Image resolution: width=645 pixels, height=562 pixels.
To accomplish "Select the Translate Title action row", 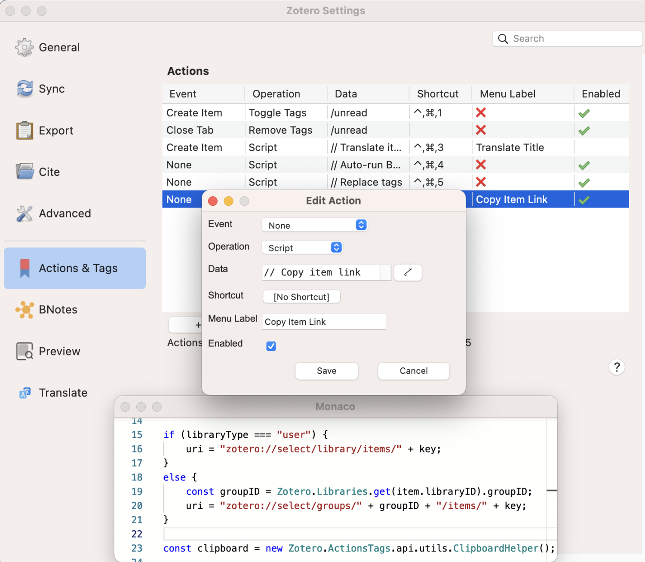I will 396,147.
